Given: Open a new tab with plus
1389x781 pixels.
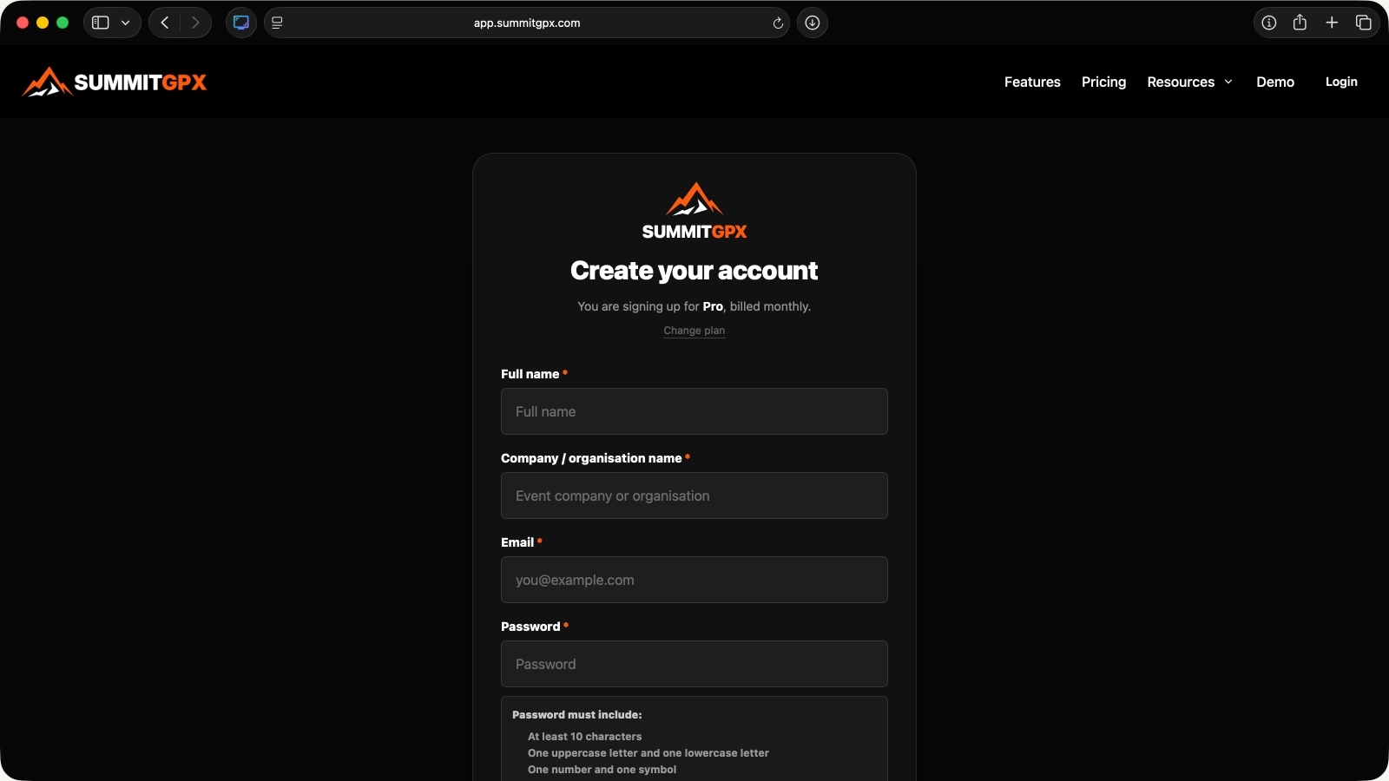Looking at the screenshot, I should point(1332,23).
